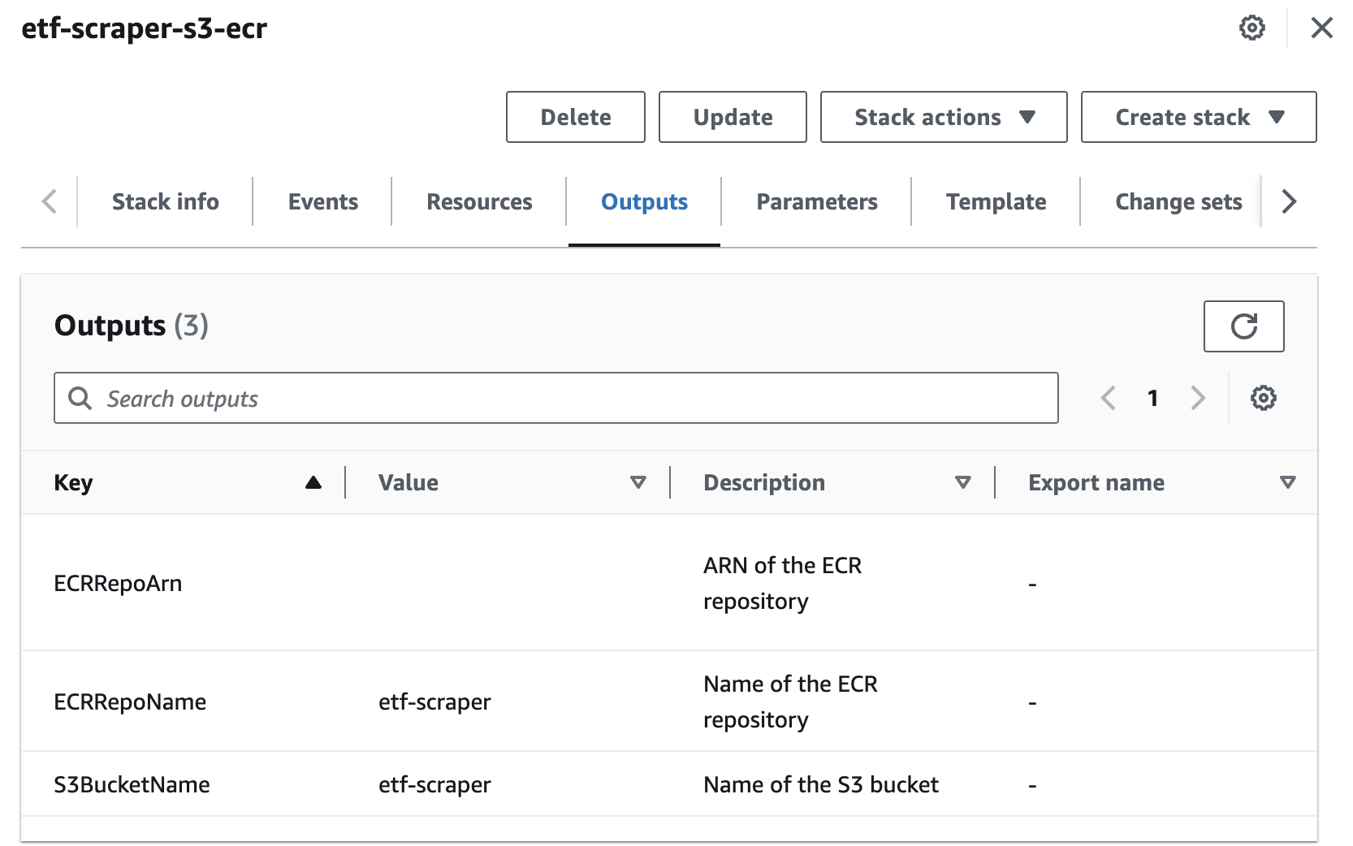Click the 'ARN of the ECR repository' description
Screen dimensions: 1353x846
782,584
